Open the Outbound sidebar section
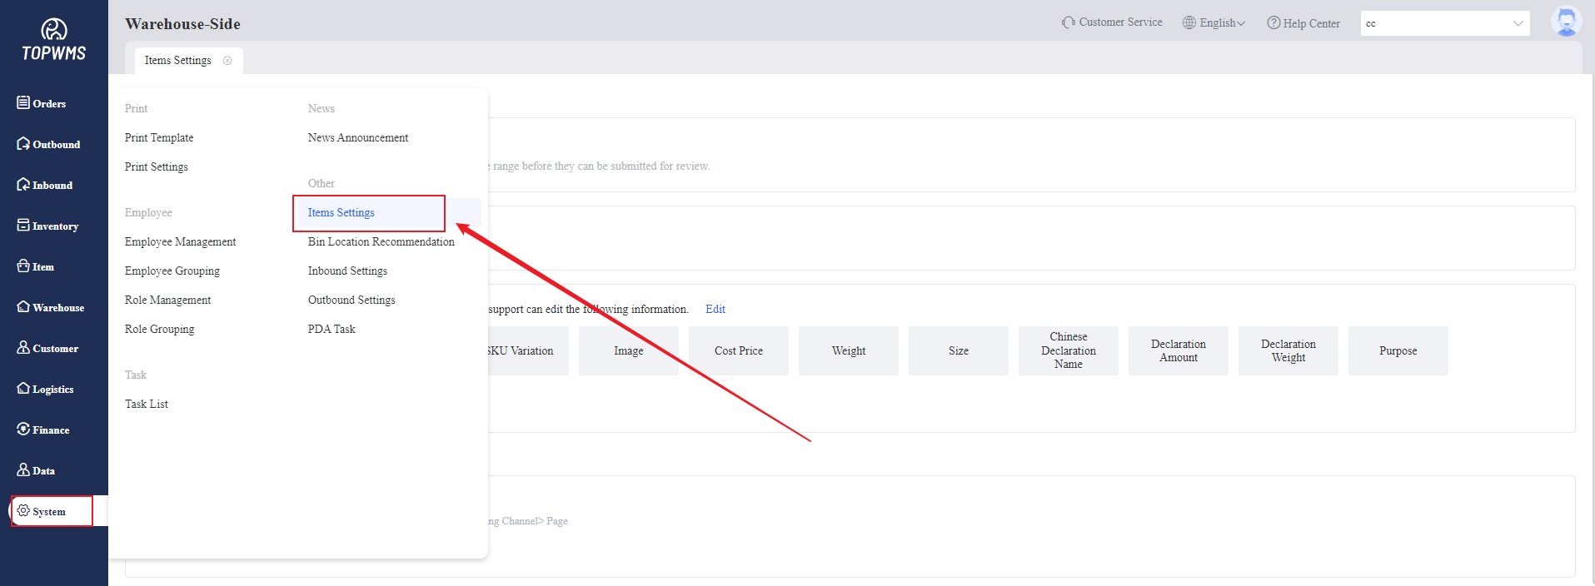The image size is (1595, 586). 48,144
